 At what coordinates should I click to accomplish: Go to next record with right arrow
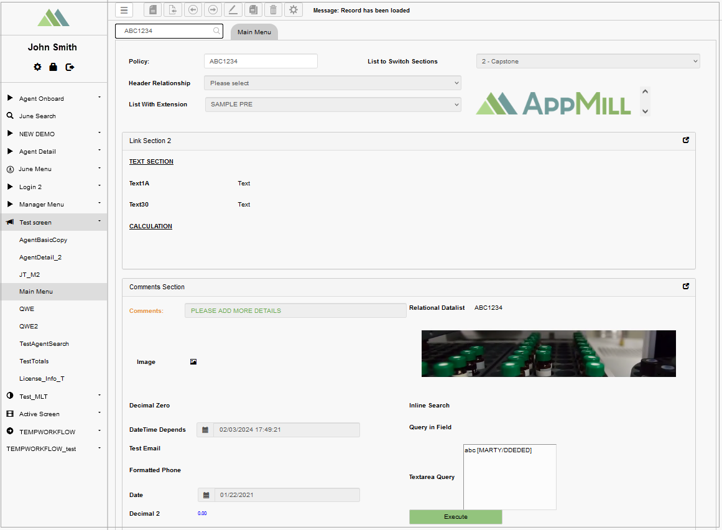[213, 10]
